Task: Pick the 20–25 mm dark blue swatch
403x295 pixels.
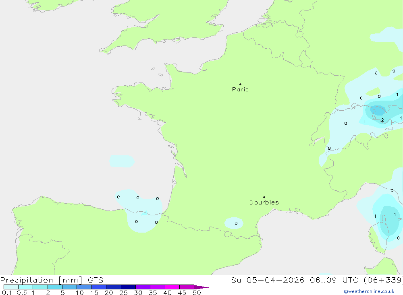Action: (113, 287)
